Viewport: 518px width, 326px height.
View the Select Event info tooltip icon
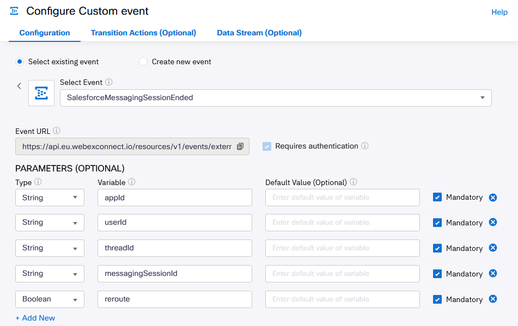109,82
